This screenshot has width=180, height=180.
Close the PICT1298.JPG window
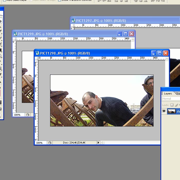[166, 53]
